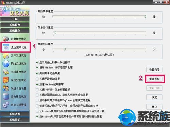
Task: Open 文件系统优化 file system icon
Action: 6,56
